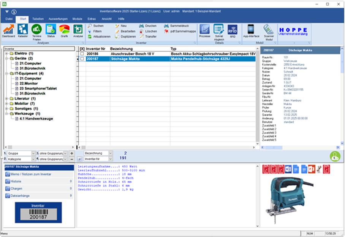
Task: Click the details panel horizontal scrollbar
Action: (x=300, y=148)
